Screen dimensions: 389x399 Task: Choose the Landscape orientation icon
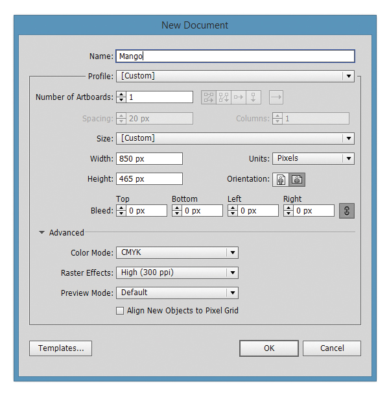tap(297, 180)
